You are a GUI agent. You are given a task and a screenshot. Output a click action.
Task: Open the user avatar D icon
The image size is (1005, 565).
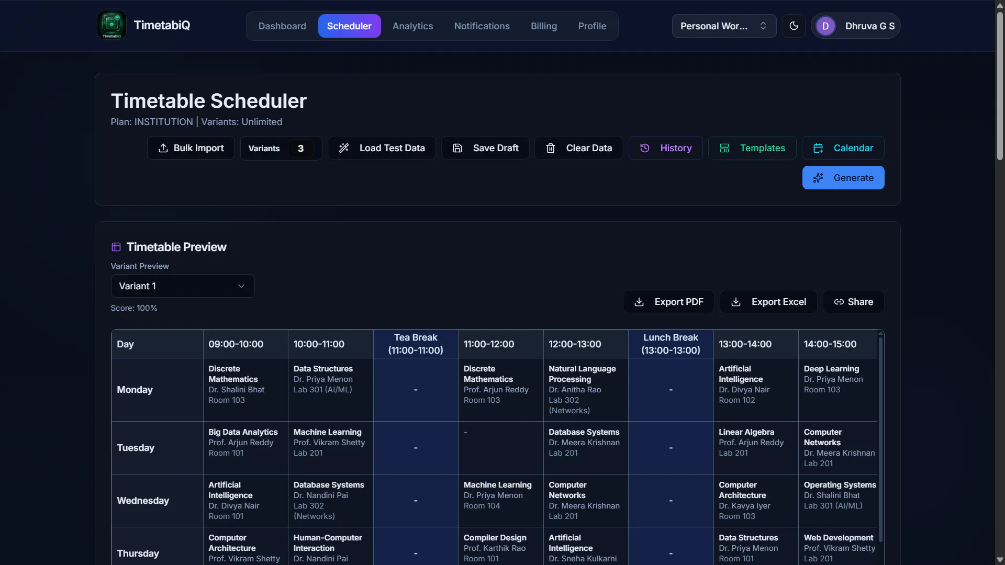[x=825, y=26]
